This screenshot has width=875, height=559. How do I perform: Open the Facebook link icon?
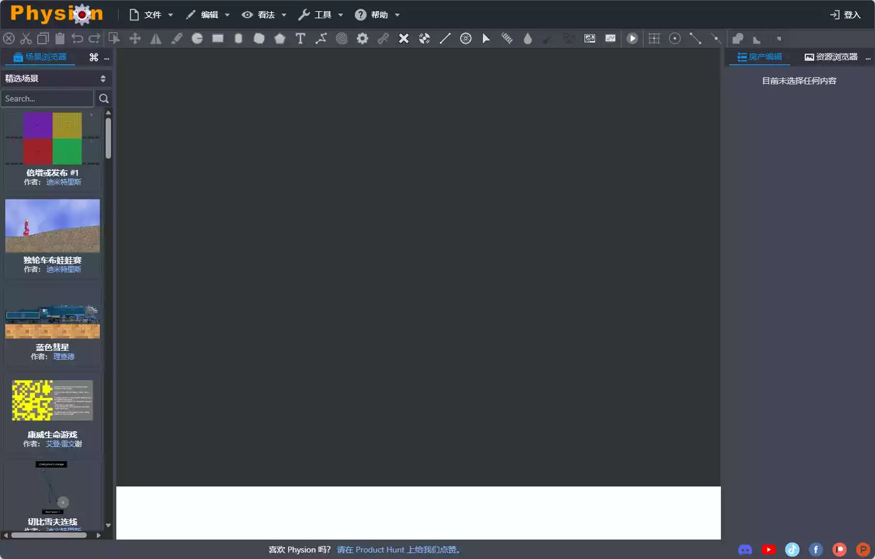pos(816,550)
